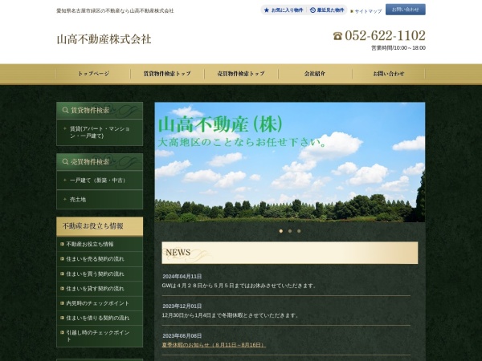Click the magnifier icon in 賃貸物件検索 header
Viewport: 482px width, 361px height.
pyautogui.click(x=65, y=110)
